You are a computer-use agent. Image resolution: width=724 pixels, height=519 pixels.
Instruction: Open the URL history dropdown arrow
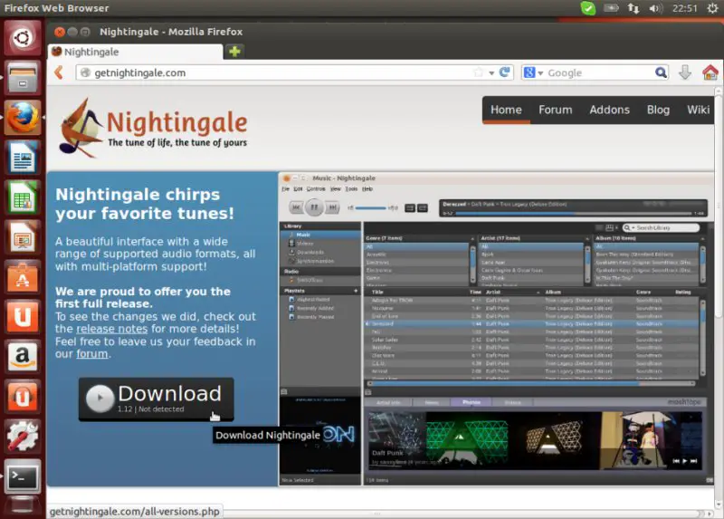pos(491,73)
